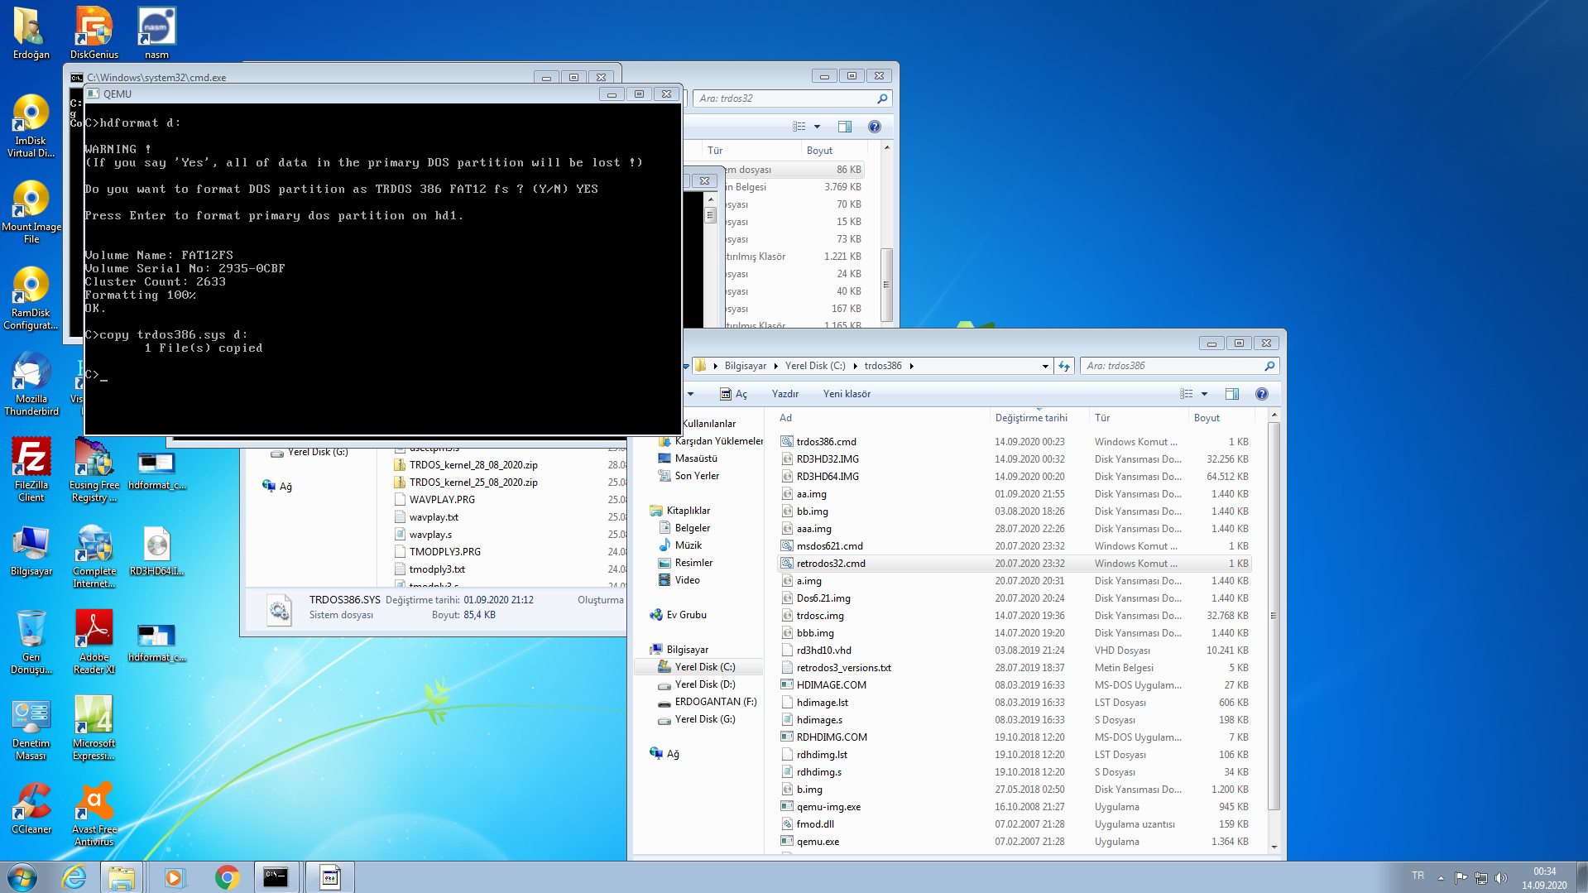Select Yerel Disk (D:) in navigation tree
The image size is (1588, 893).
[x=704, y=684]
